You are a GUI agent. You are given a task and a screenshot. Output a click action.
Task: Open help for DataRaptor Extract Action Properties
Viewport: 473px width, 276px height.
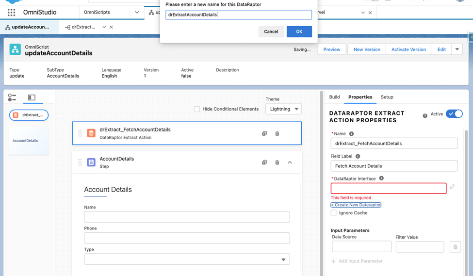point(425,116)
